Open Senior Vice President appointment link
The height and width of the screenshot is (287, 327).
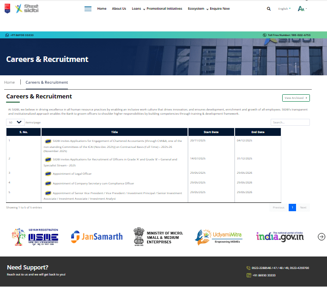pyautogui.click(x=113, y=196)
